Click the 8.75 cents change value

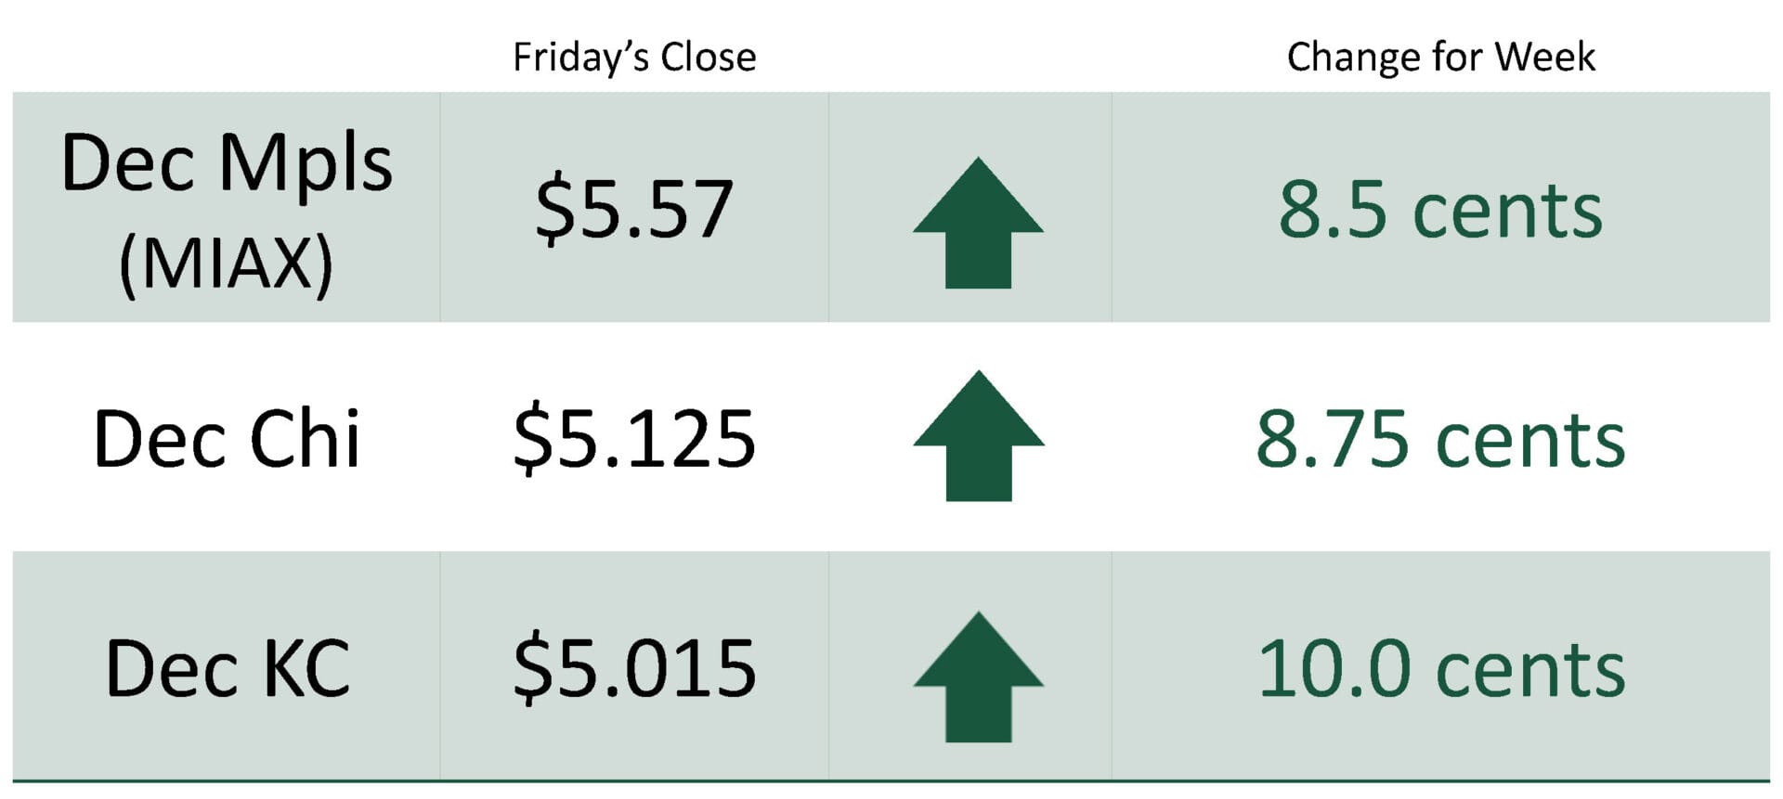point(1440,439)
